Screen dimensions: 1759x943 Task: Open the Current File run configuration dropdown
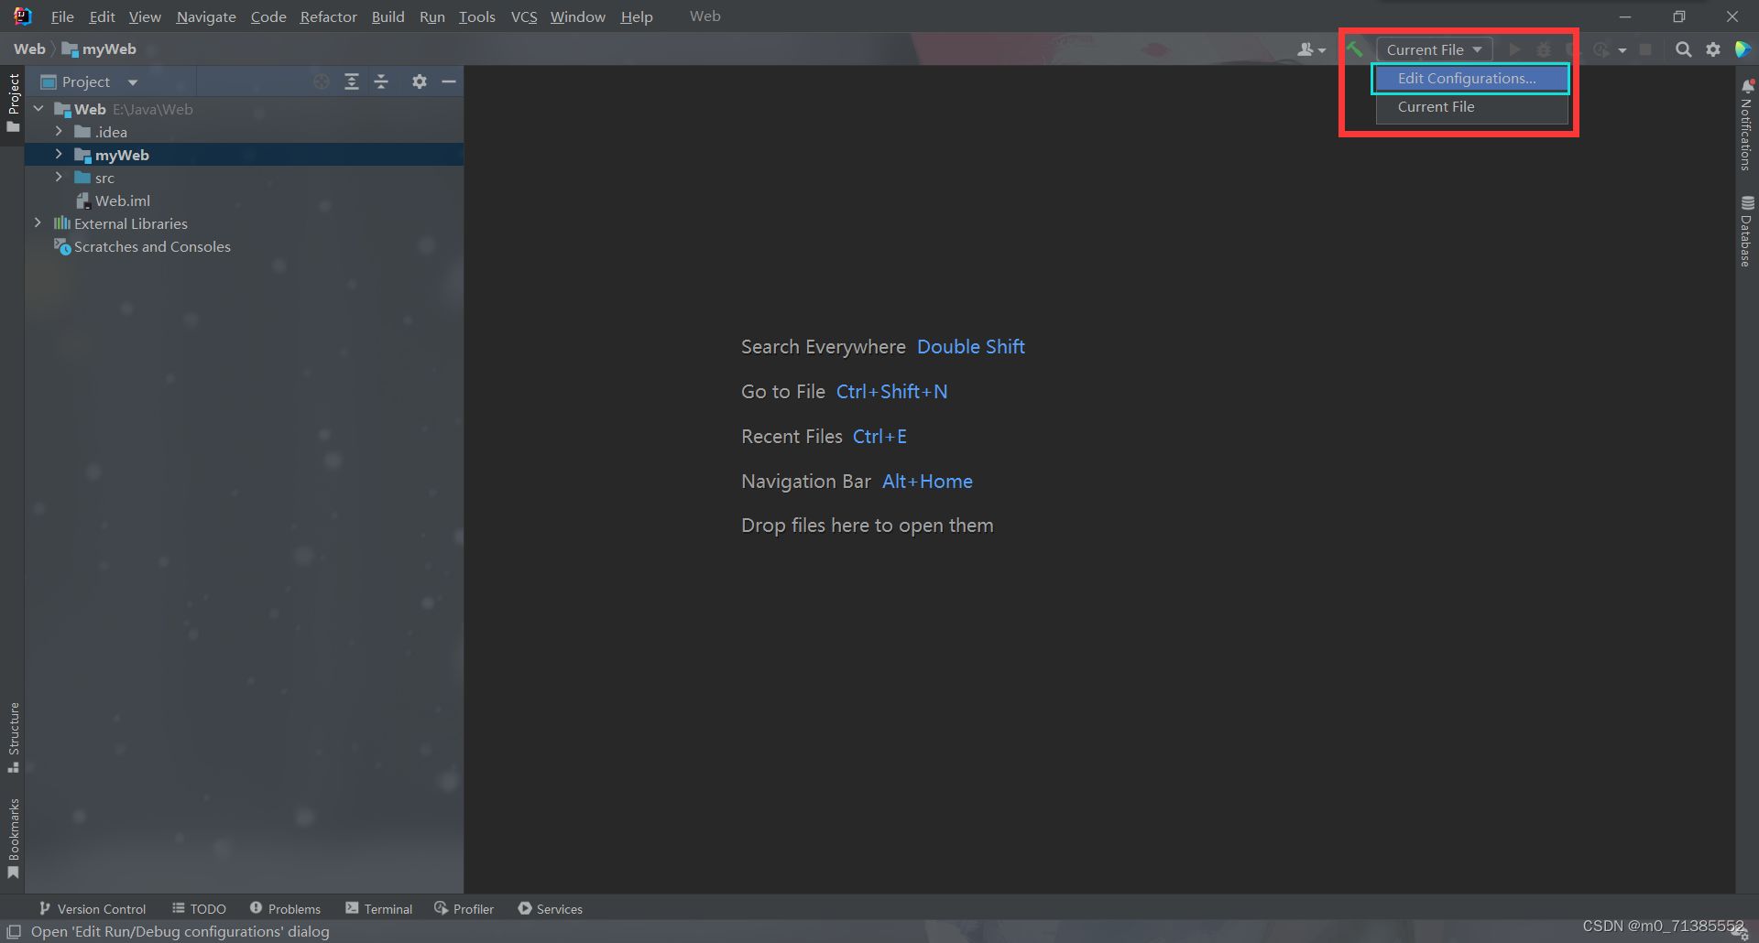[x=1434, y=49]
